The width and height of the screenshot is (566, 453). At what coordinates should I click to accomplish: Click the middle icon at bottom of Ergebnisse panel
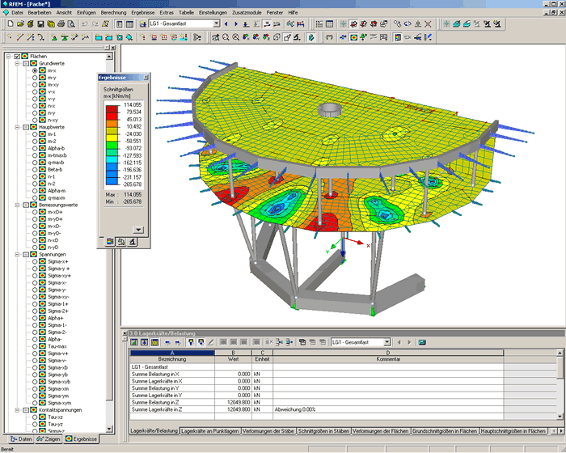tap(121, 242)
